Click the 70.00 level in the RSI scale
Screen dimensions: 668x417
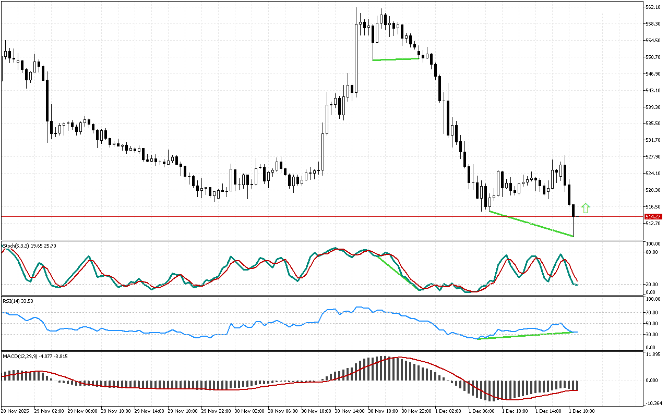pos(652,313)
